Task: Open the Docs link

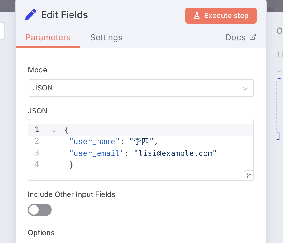Action: coord(235,38)
